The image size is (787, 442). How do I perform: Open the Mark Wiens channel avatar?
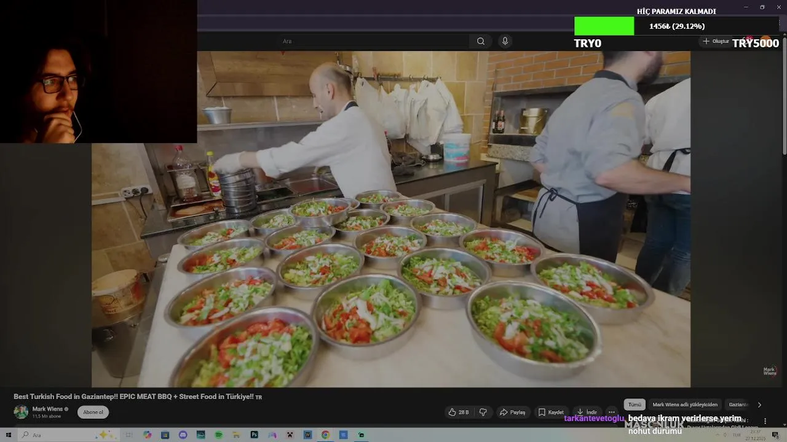[x=21, y=412]
